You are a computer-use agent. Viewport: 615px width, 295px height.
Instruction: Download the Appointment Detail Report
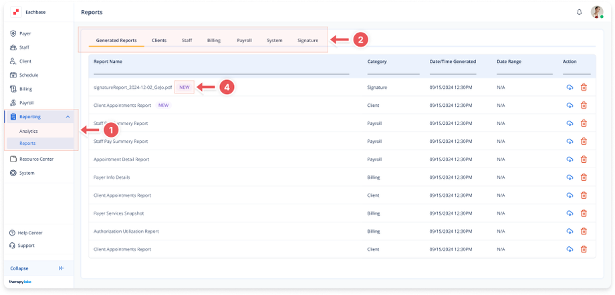click(570, 160)
